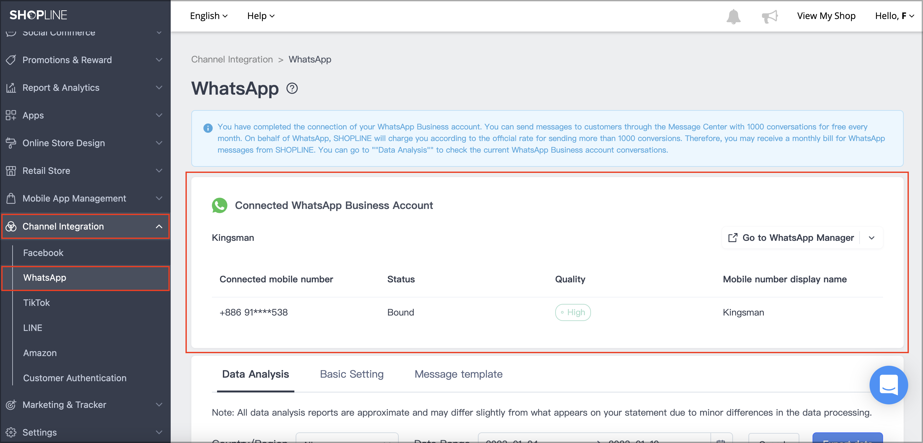Click the Connected WhatsApp Business Account heading
The image size is (923, 443).
point(334,205)
